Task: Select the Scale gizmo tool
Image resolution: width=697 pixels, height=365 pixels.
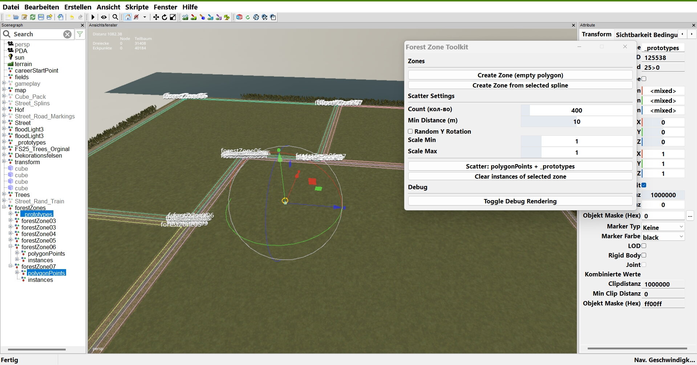Action: click(x=173, y=17)
